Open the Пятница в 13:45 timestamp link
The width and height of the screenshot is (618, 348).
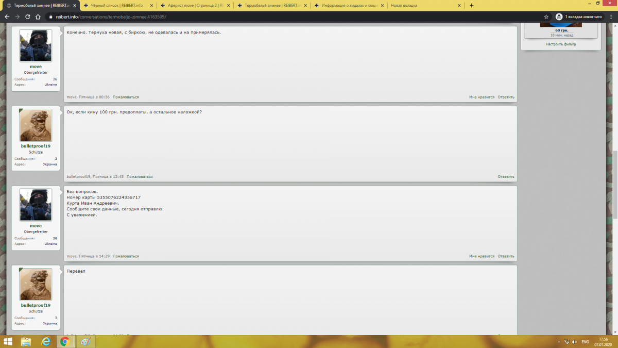108,176
